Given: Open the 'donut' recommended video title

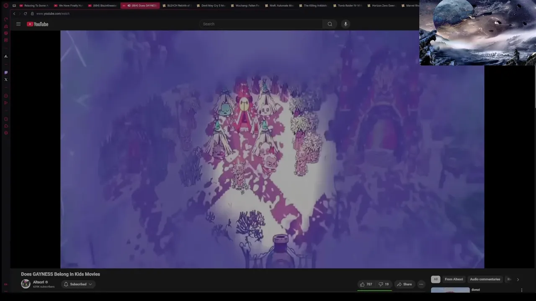Looking at the screenshot, I should coord(476,290).
